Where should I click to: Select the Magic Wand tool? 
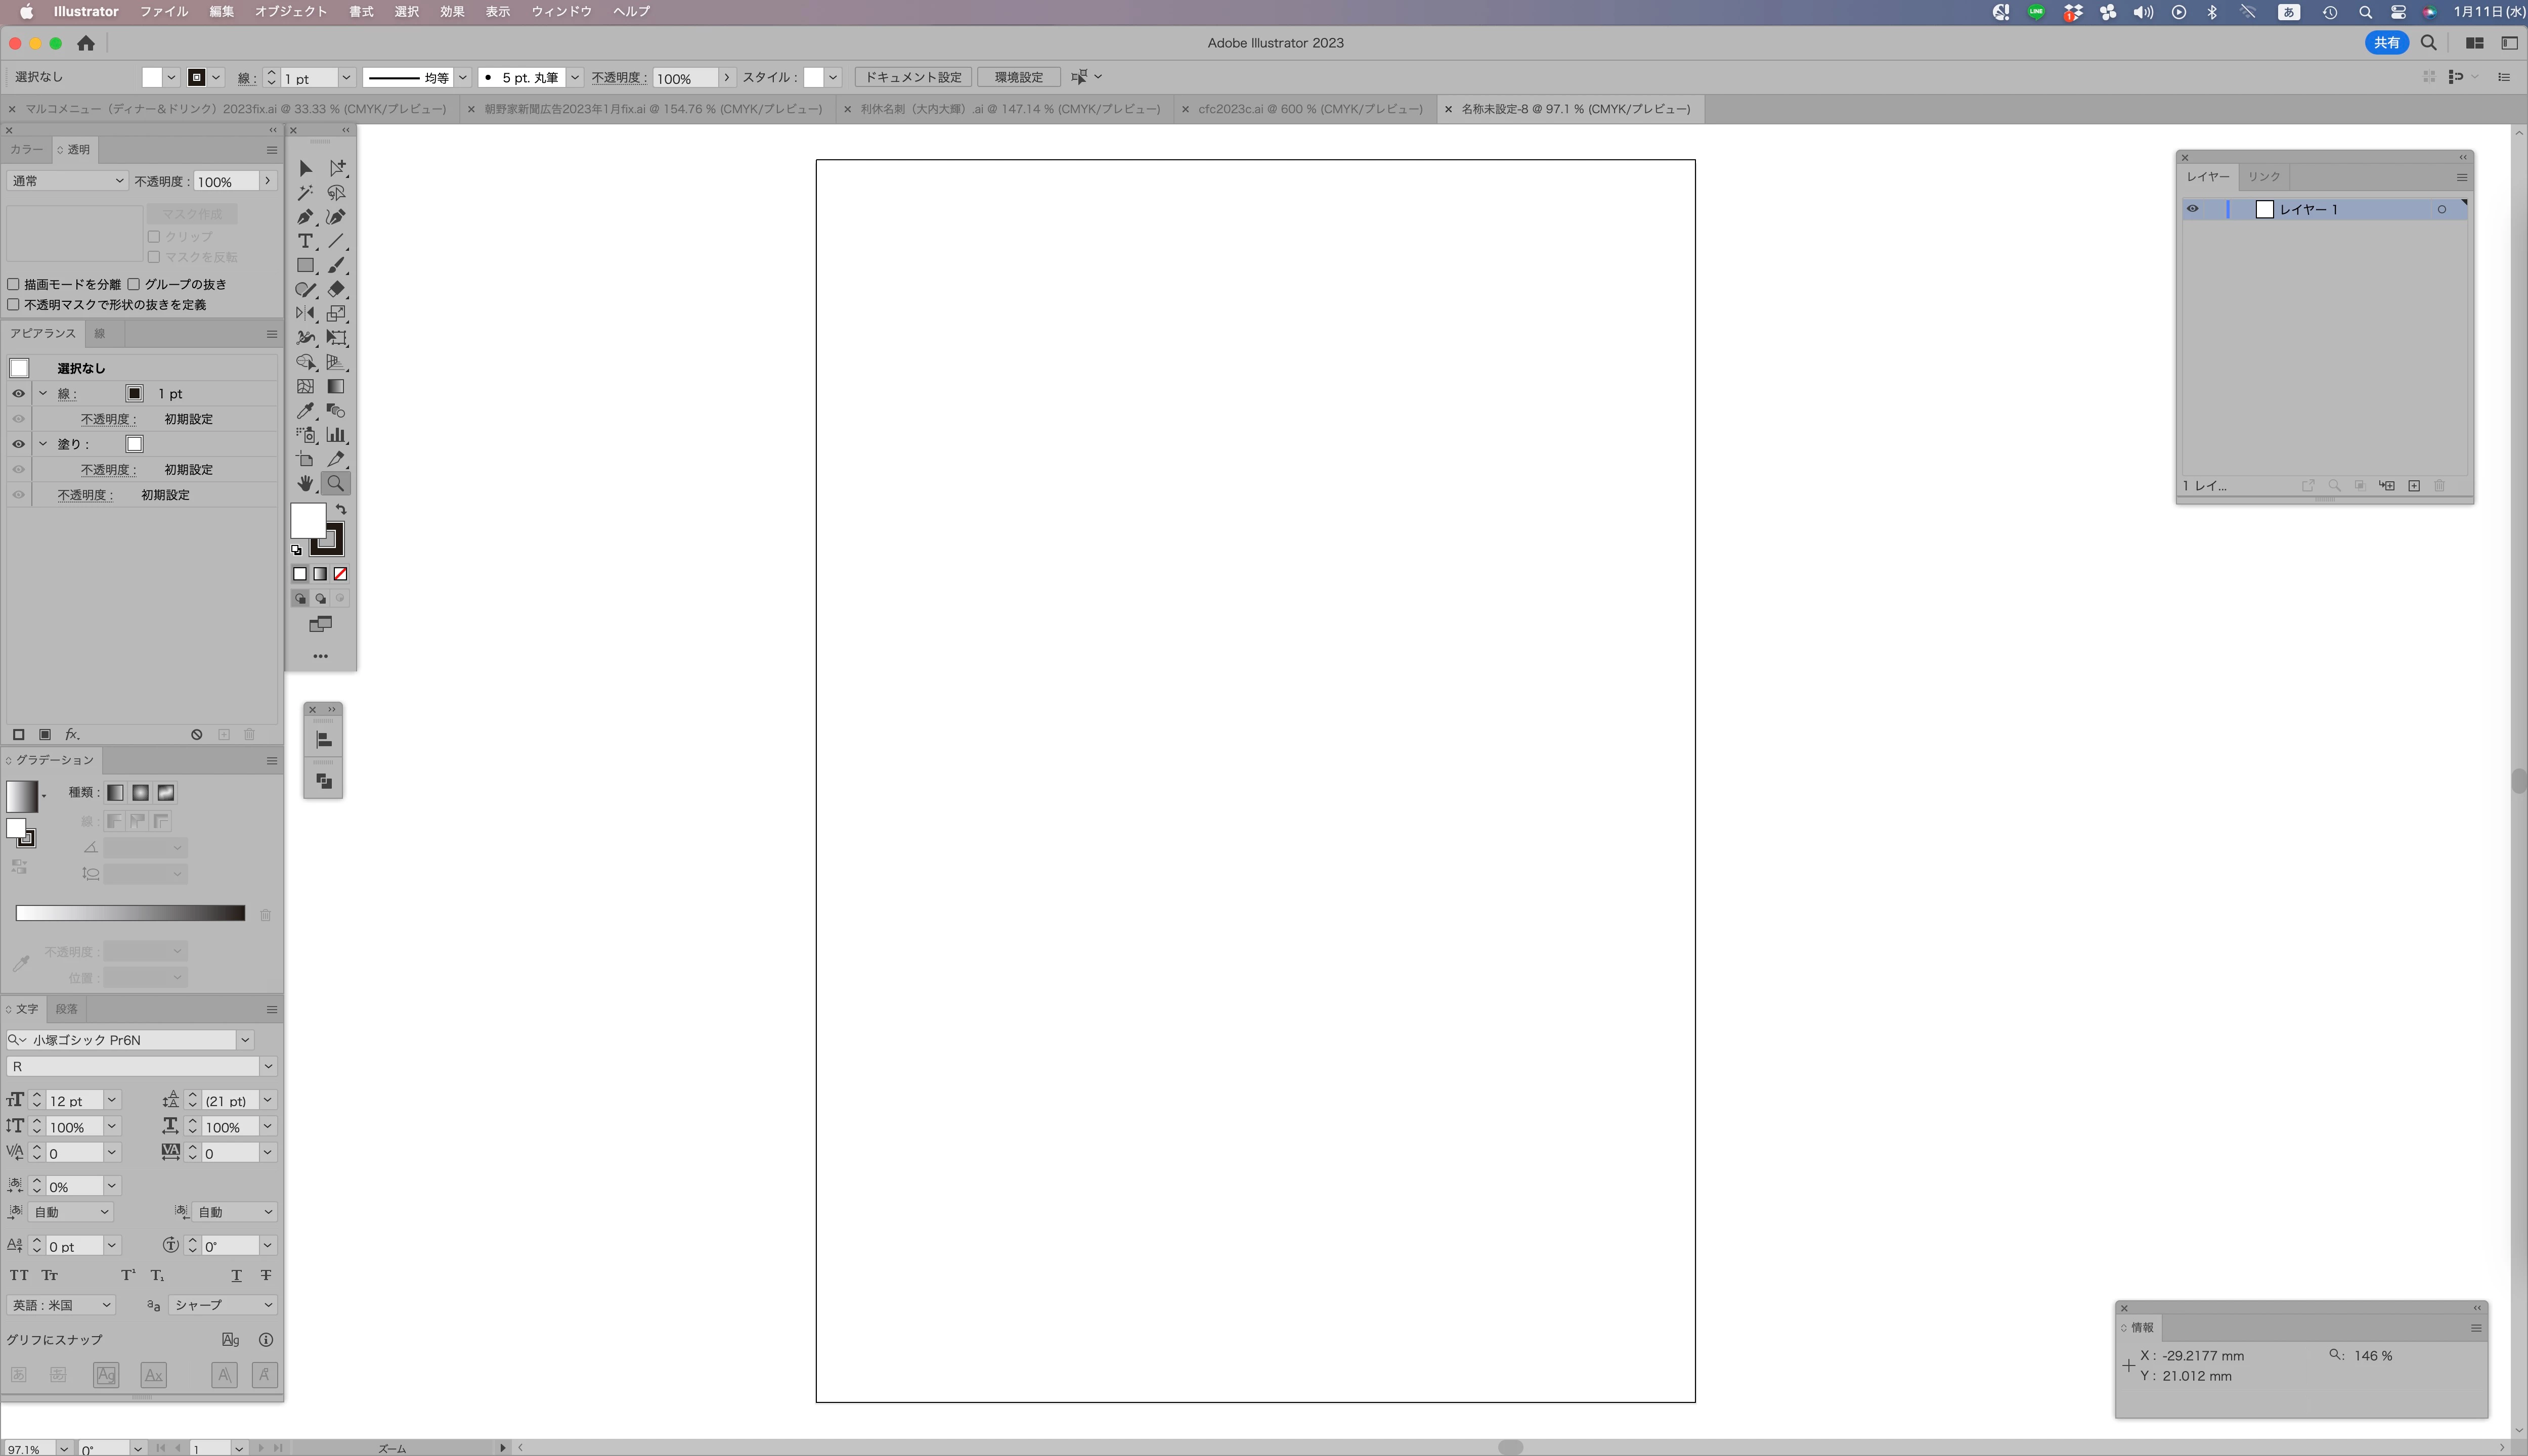click(305, 193)
